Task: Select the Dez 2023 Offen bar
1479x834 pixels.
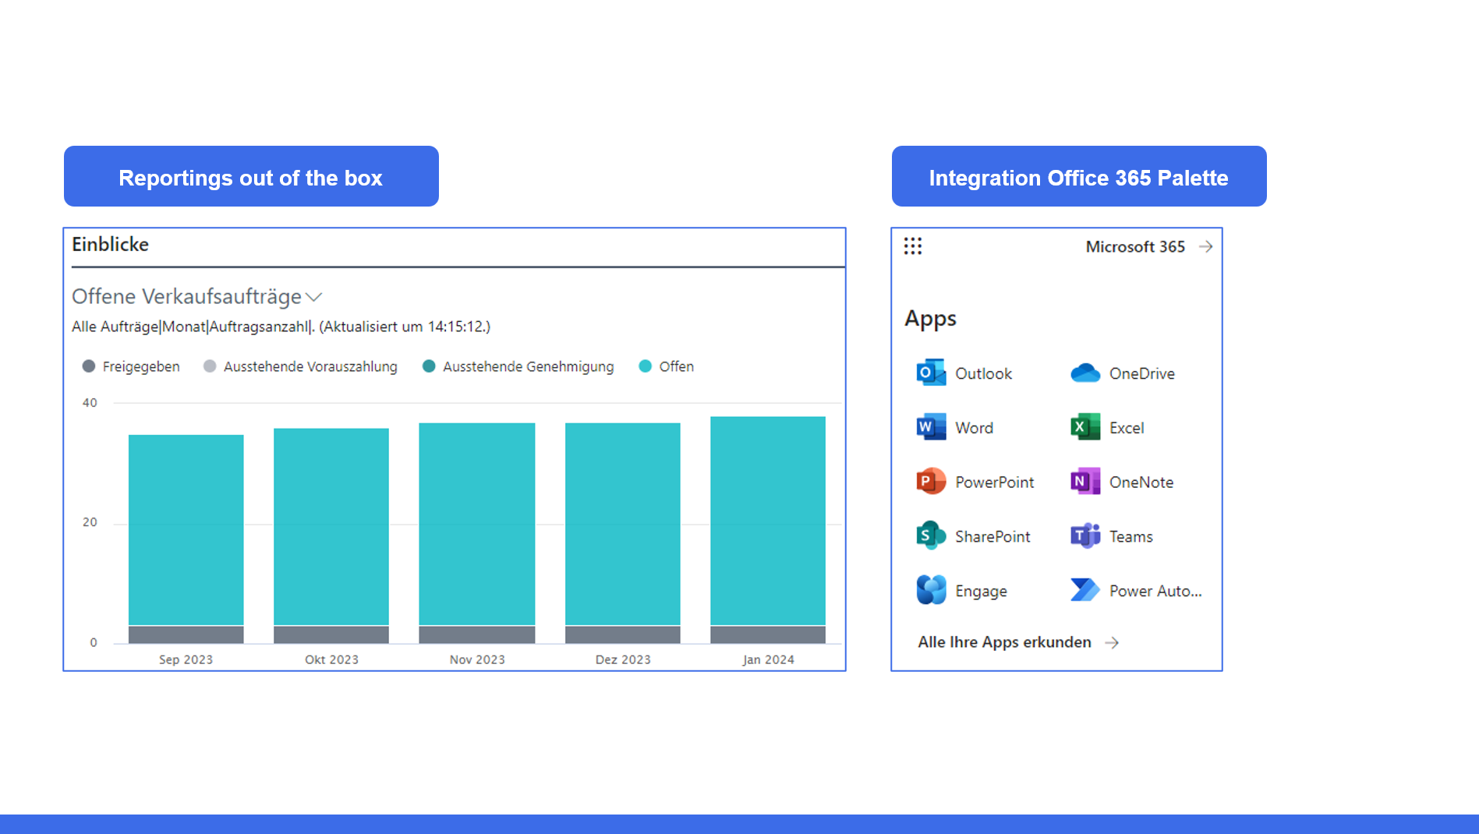Action: (623, 525)
